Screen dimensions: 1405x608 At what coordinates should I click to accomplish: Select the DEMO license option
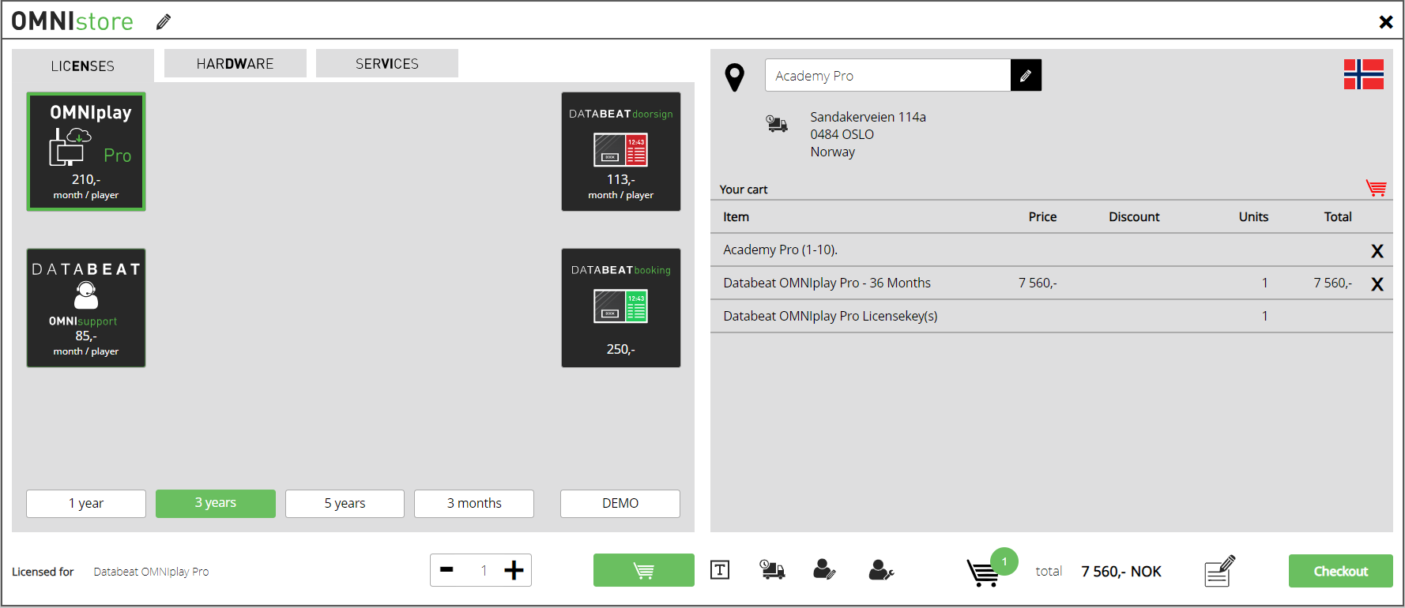click(x=620, y=503)
